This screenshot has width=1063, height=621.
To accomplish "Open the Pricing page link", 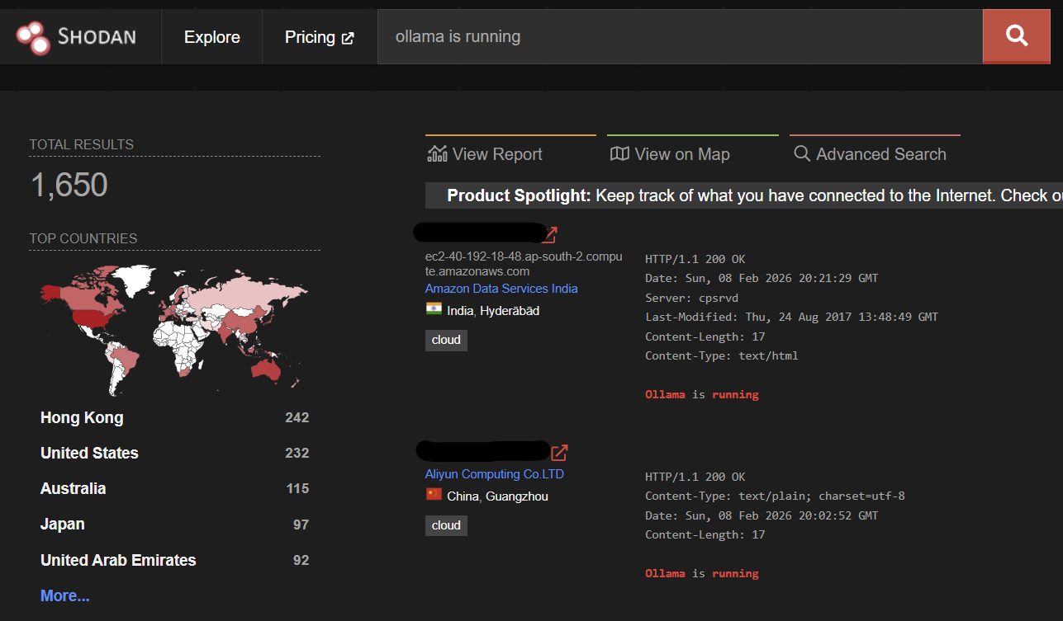I will point(319,37).
